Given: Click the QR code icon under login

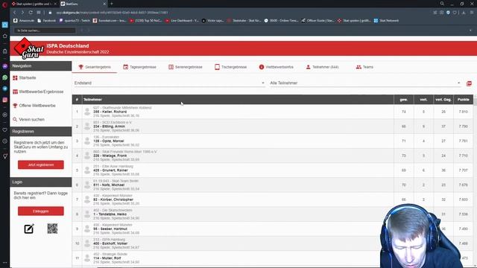Looking at the screenshot, I should click(x=52, y=229).
